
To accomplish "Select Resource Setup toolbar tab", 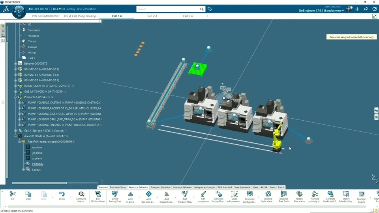I will click(x=118, y=187).
